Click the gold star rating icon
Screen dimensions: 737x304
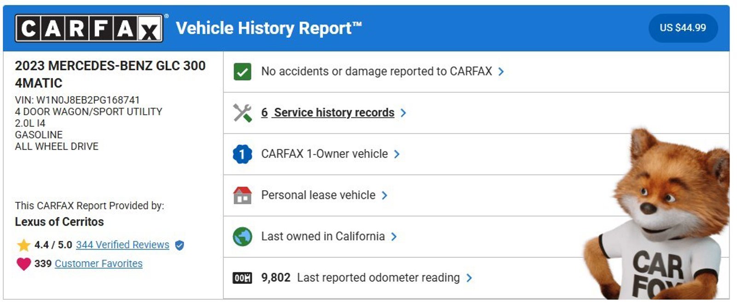23,245
